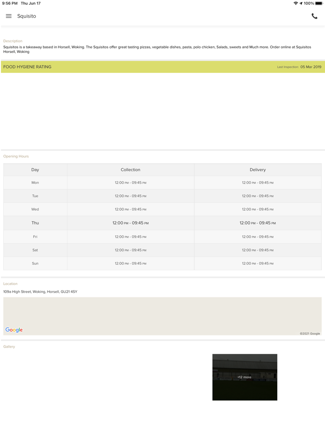The width and height of the screenshot is (325, 434).
Task: Select the Tue row day cell
Action: (x=35, y=196)
